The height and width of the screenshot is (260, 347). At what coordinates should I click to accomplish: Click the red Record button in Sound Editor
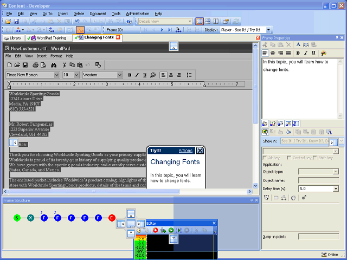point(156,230)
